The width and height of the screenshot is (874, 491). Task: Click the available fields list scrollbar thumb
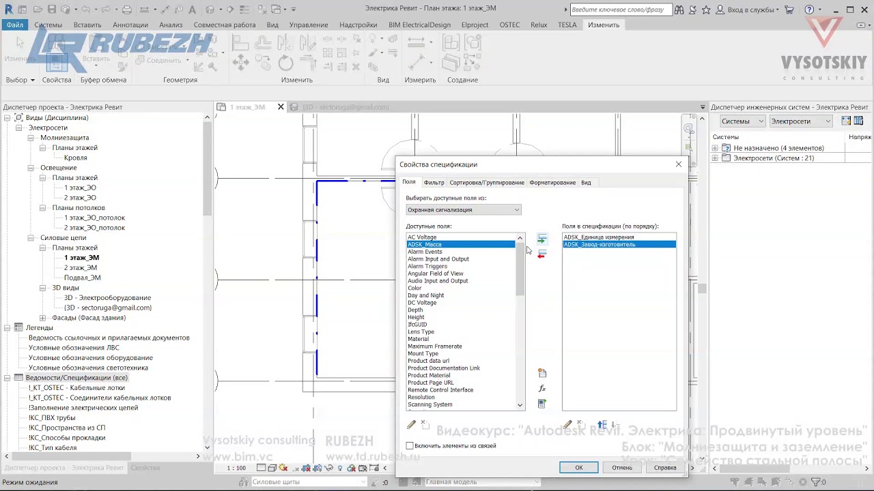(520, 269)
